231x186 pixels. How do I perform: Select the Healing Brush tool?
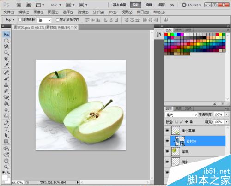(6, 72)
